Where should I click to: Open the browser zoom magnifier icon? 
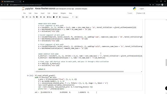click(x=150, y=5)
